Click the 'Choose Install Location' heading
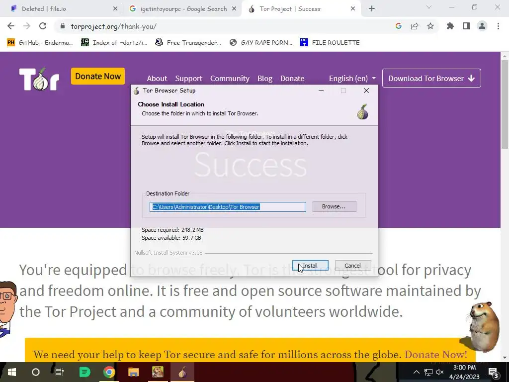This screenshot has height=382, width=509. tap(171, 104)
